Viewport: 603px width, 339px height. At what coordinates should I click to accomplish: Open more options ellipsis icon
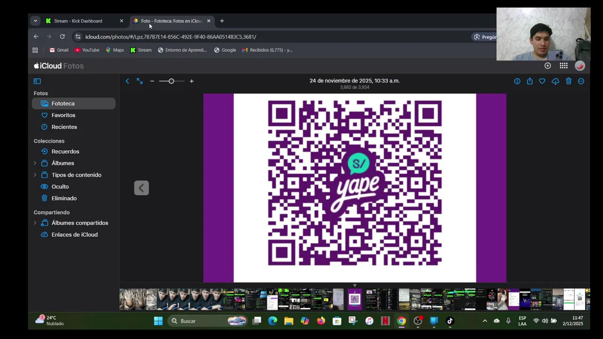(581, 81)
